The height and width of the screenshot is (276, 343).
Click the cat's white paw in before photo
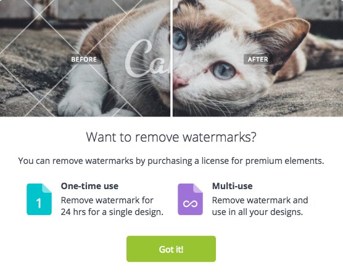click(x=76, y=108)
